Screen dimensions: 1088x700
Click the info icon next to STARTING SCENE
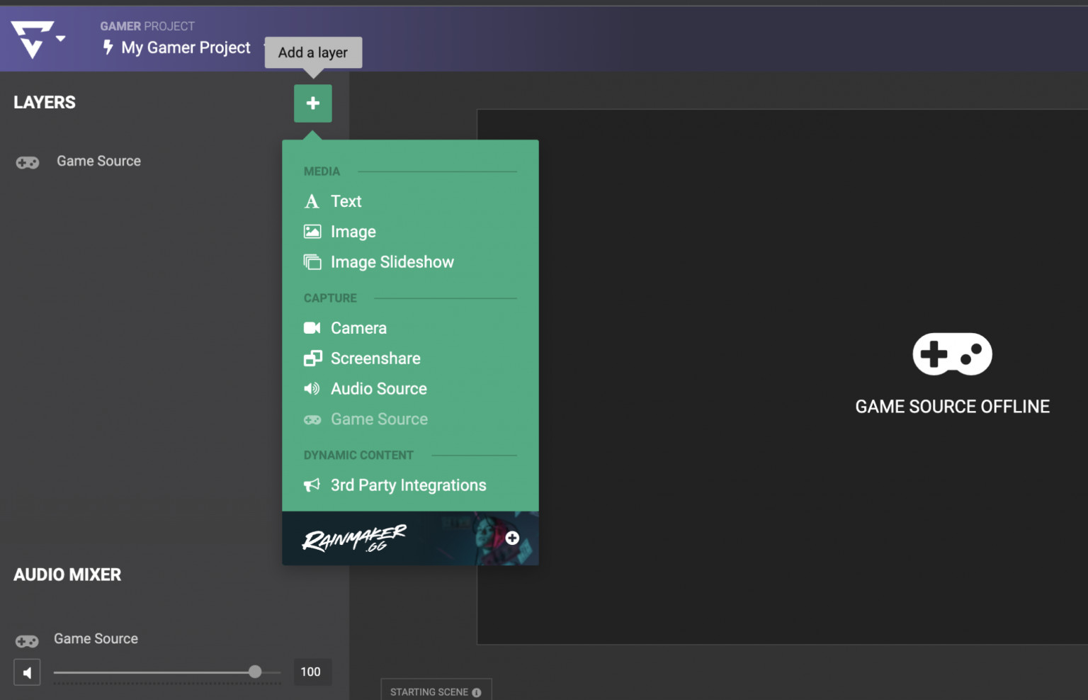click(x=476, y=691)
